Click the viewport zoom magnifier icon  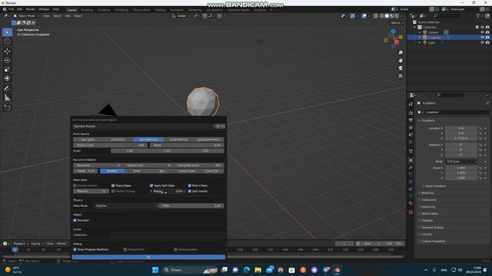(401, 53)
